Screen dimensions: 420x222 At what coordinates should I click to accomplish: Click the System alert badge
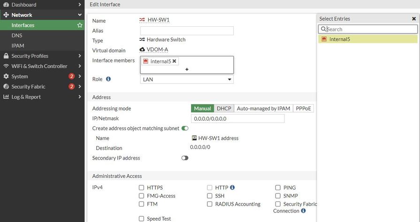click(72, 77)
